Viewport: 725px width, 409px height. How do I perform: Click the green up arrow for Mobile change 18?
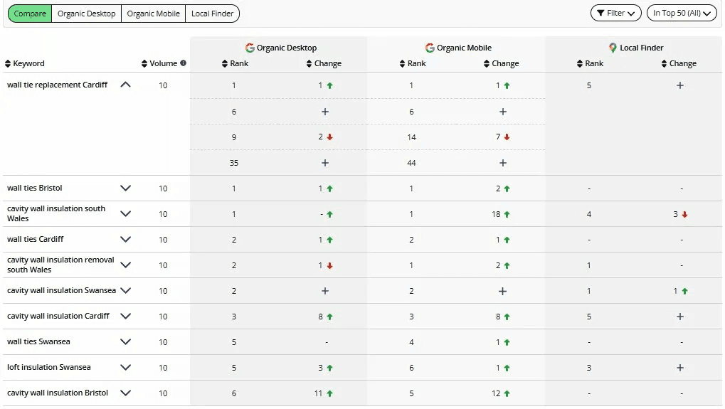coord(507,214)
